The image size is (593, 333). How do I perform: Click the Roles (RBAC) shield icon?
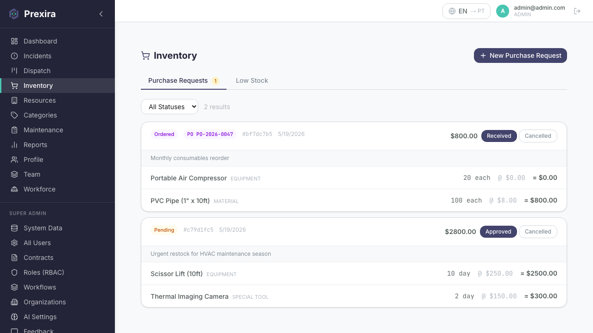[x=14, y=272]
